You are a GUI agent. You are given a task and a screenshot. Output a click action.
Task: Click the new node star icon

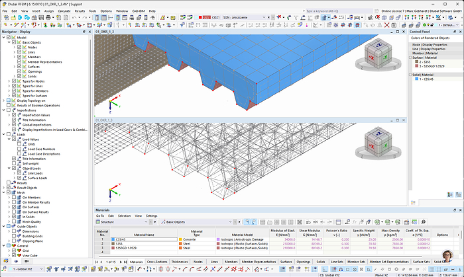[6, 25]
